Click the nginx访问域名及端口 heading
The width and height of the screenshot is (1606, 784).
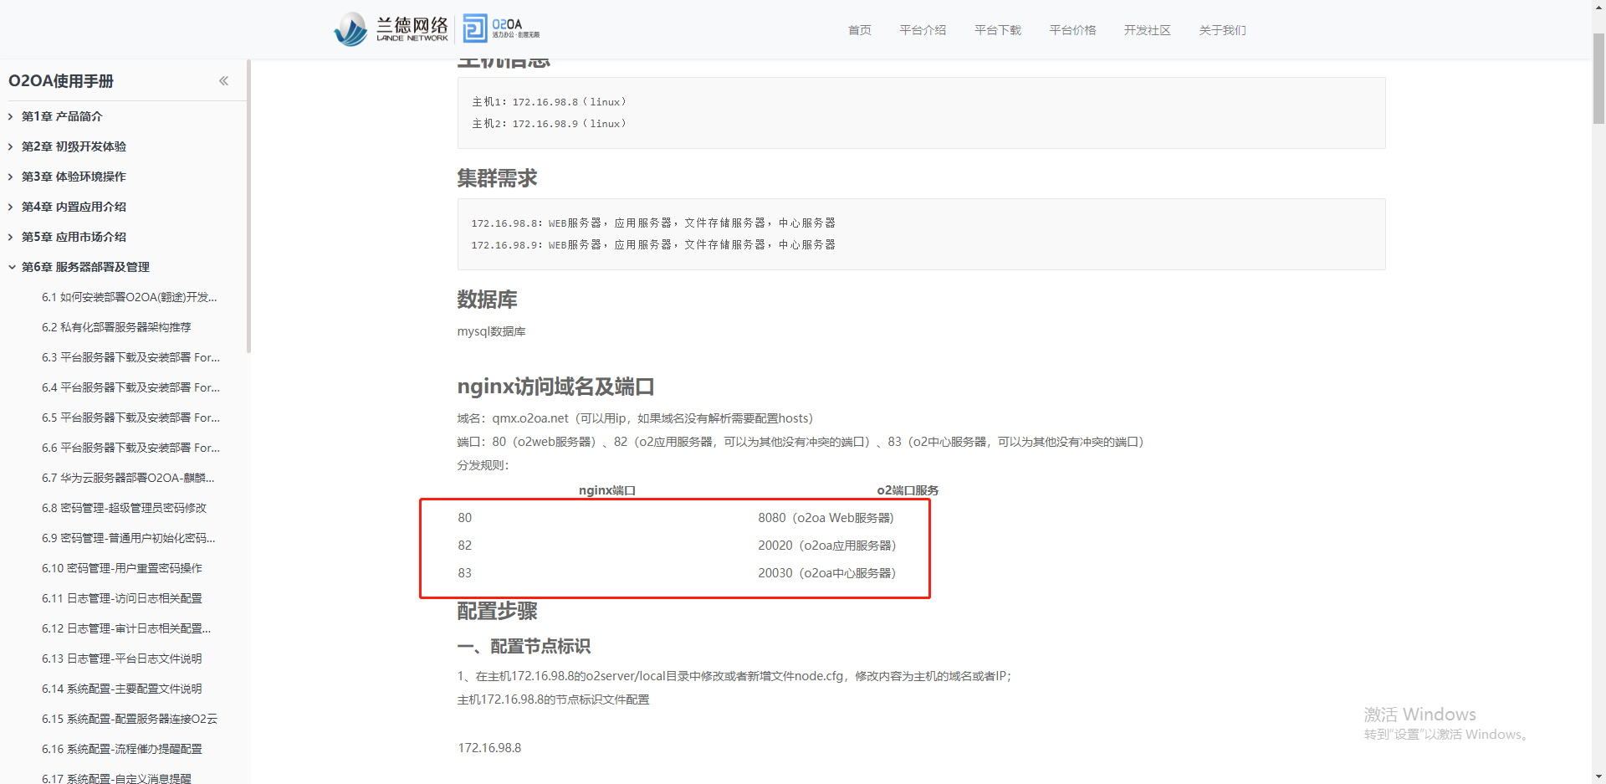555,387
